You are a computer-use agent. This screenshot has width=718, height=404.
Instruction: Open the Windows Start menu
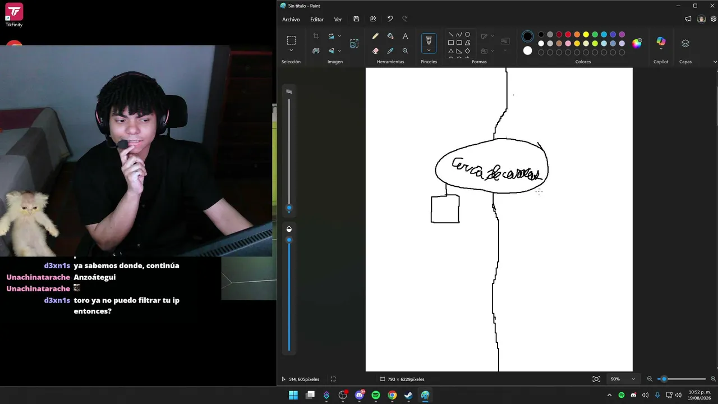(x=293, y=395)
